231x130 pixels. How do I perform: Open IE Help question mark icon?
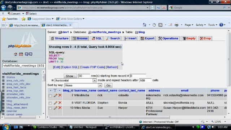[221, 25]
